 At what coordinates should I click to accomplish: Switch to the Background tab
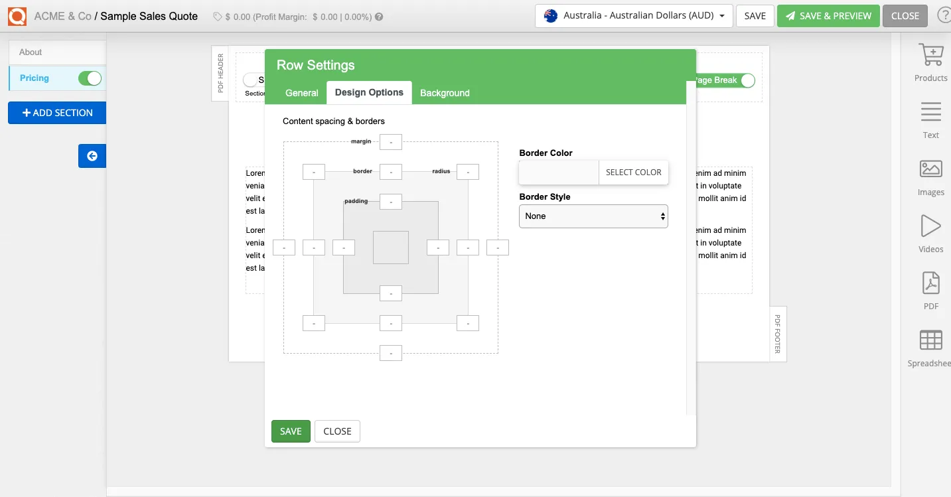tap(445, 93)
